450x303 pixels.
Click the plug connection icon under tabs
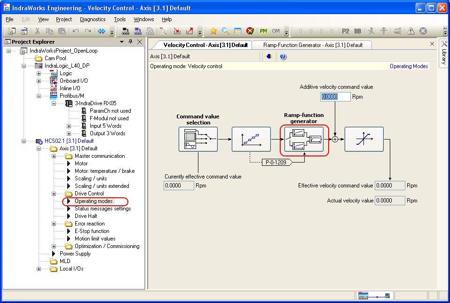pos(269,56)
